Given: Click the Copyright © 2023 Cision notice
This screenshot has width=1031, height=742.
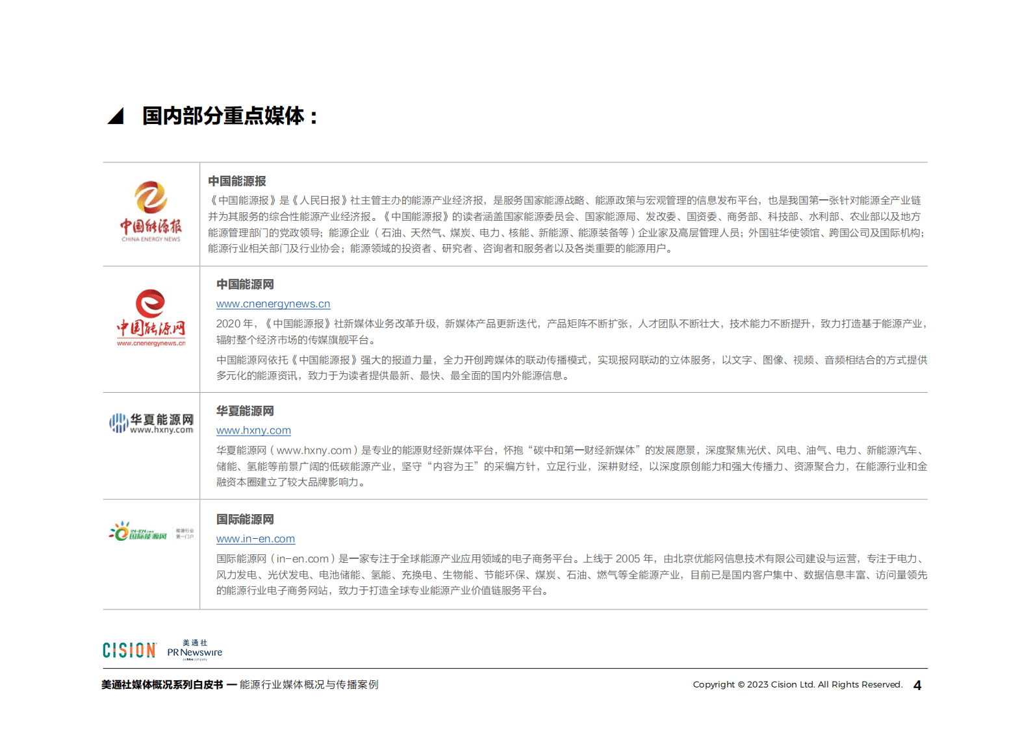Looking at the screenshot, I should (x=798, y=685).
